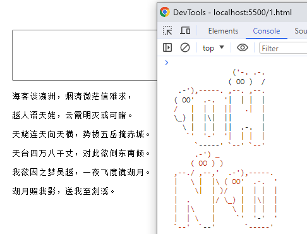
Task: Click the line 天台四万八千丈，对此欲倒东南倾
Action: point(81,153)
